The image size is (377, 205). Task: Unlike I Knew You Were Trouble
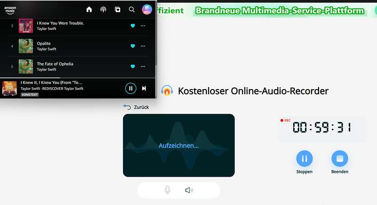(133, 26)
